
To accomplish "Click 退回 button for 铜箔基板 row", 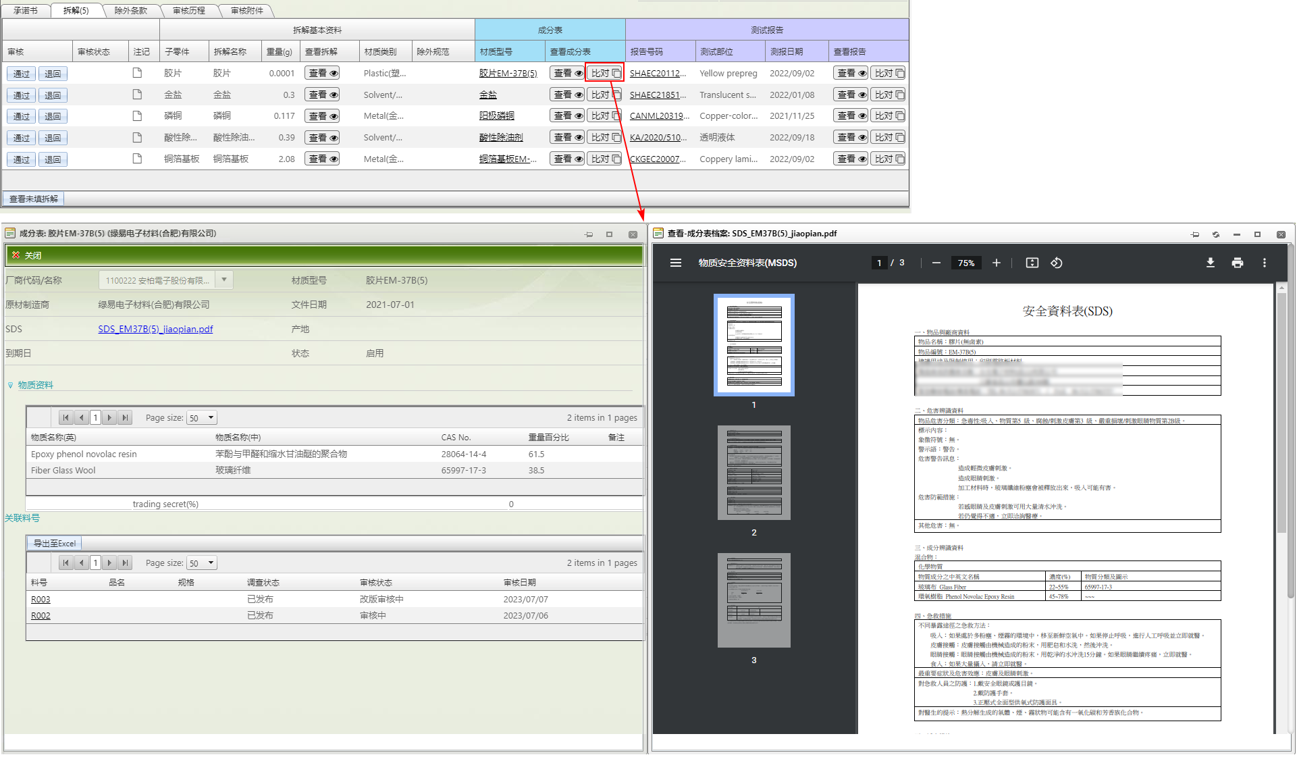I will 53,159.
